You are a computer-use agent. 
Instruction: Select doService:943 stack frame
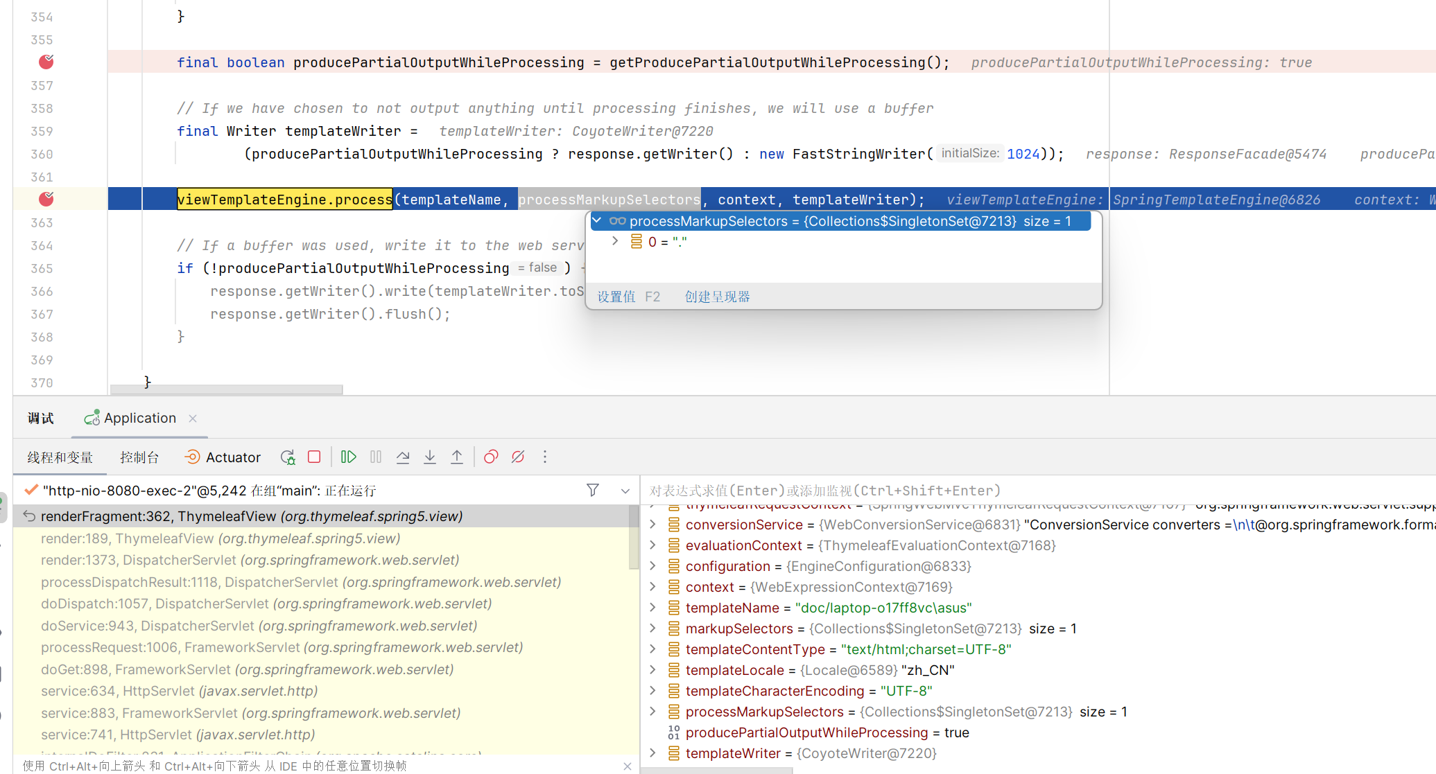321,626
